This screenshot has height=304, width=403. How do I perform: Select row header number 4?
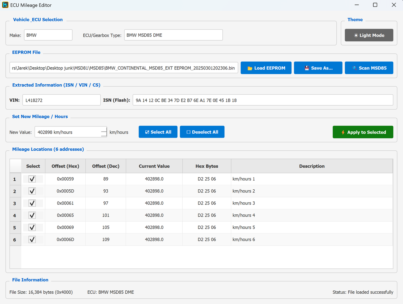click(x=15, y=215)
